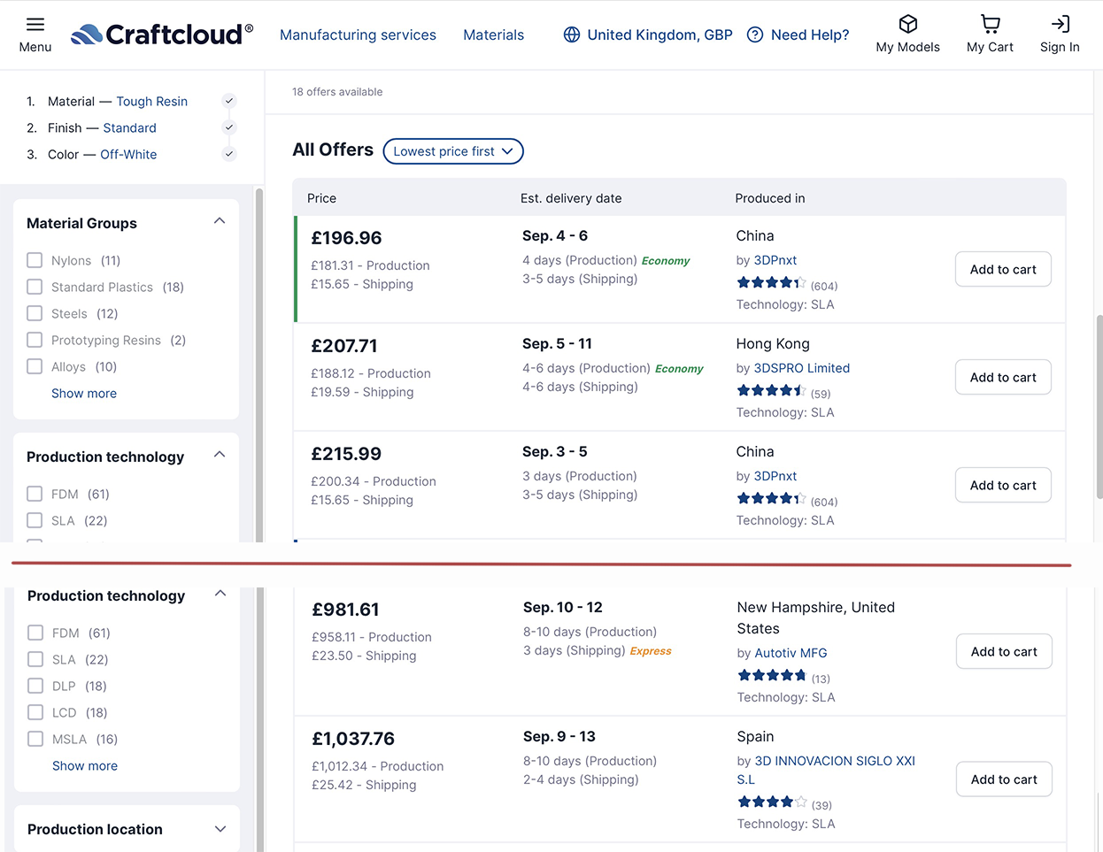Go to step 2 Standard finish
Screen dimensions: 1103x852
click(129, 127)
